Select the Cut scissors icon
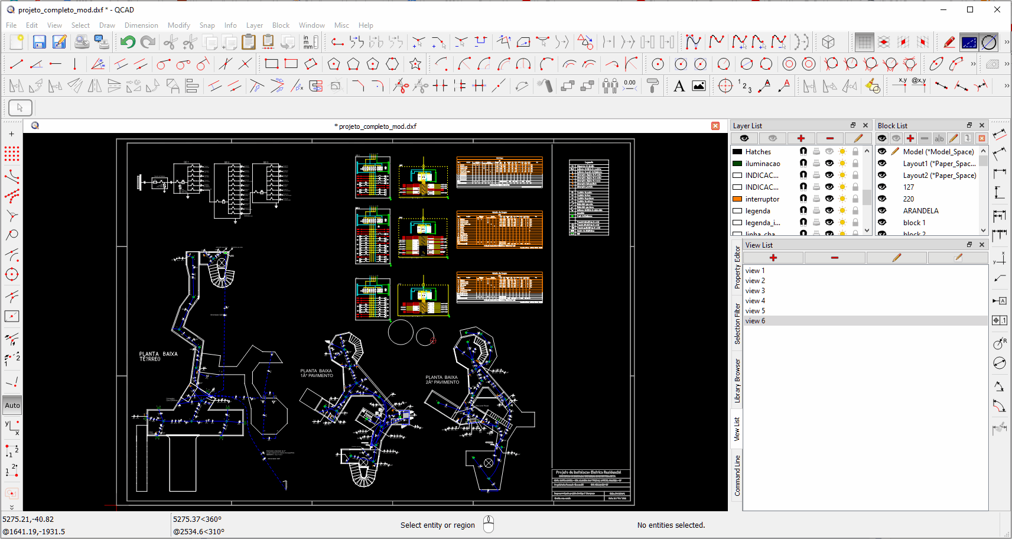1012x539 pixels. pos(170,42)
